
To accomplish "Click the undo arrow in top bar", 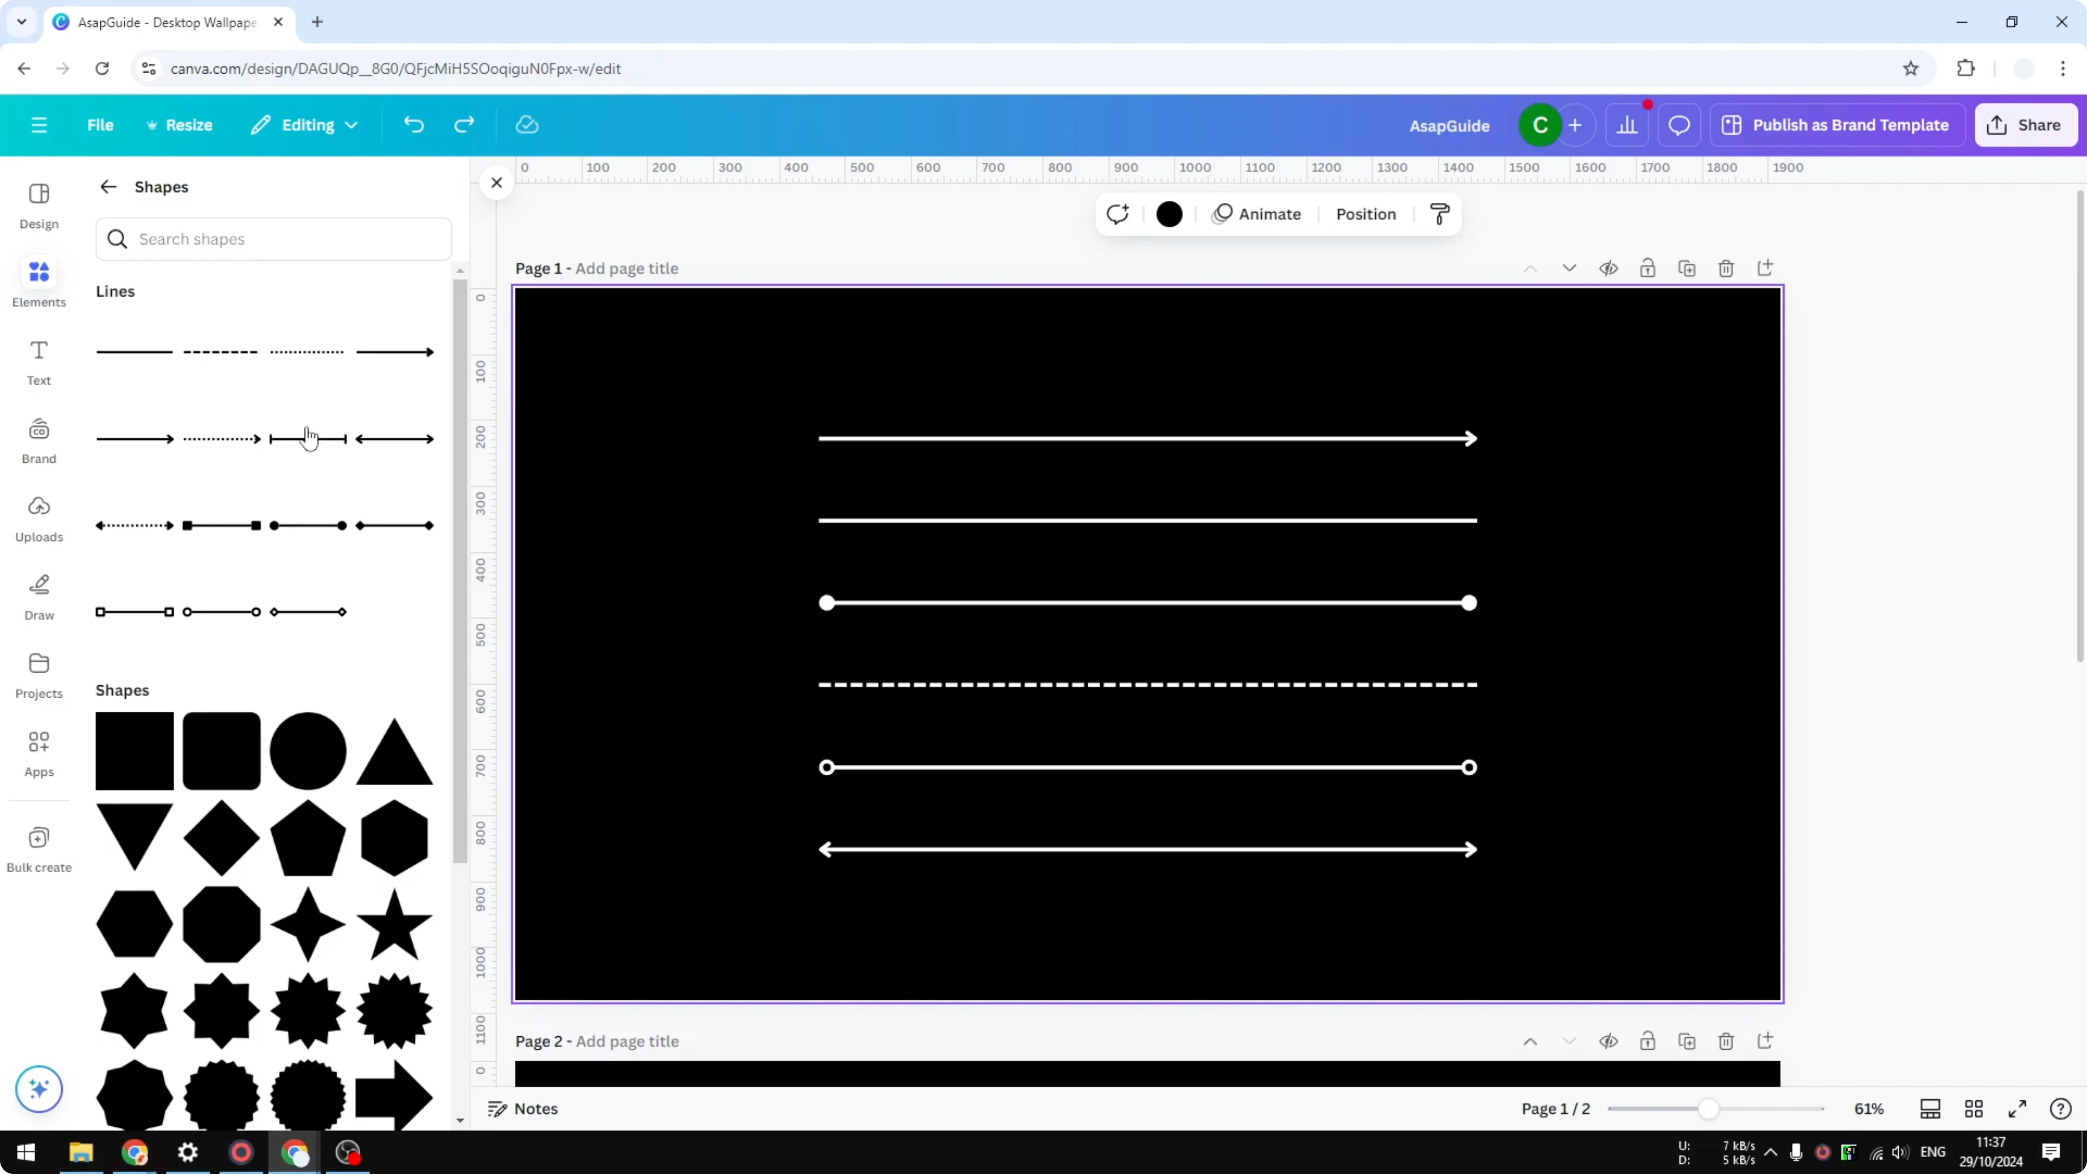I will [413, 124].
